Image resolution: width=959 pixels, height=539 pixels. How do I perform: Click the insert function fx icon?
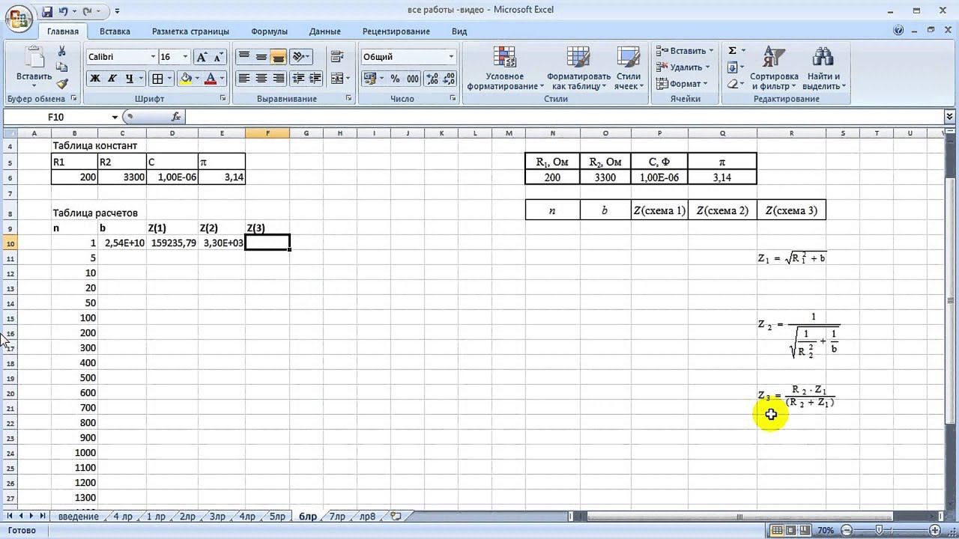[x=176, y=117]
